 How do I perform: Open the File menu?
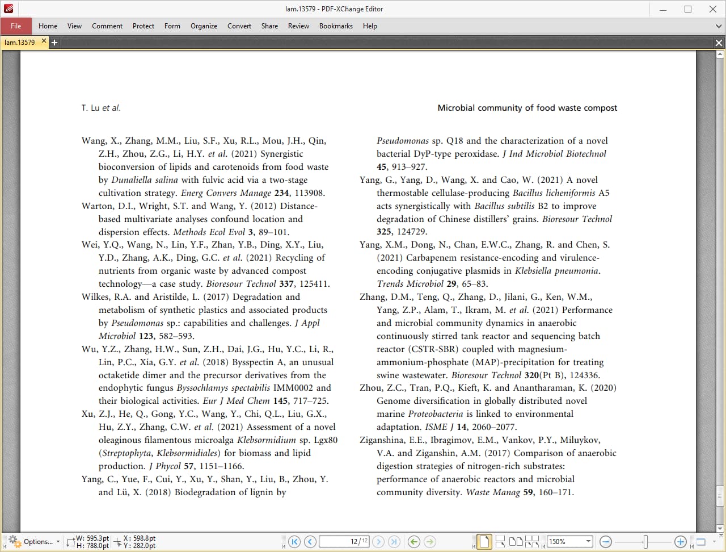coord(16,26)
